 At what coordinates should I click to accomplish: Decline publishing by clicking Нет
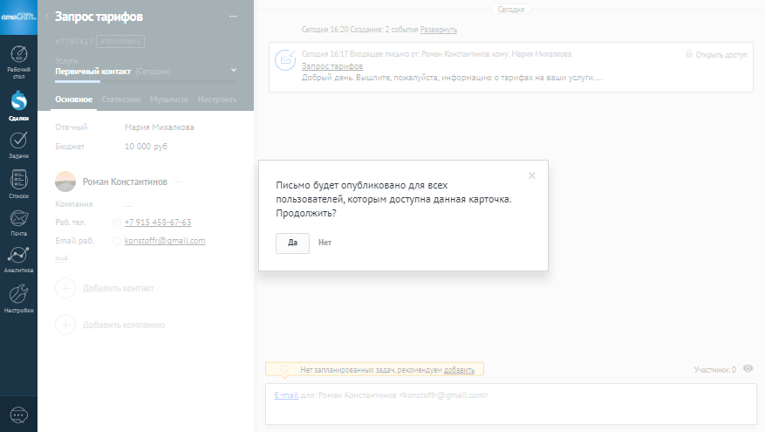coord(325,243)
